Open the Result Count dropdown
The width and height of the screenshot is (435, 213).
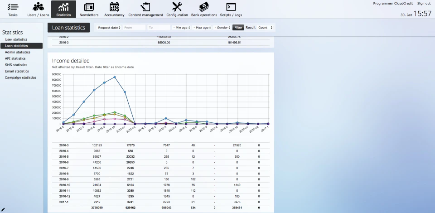coord(266,28)
